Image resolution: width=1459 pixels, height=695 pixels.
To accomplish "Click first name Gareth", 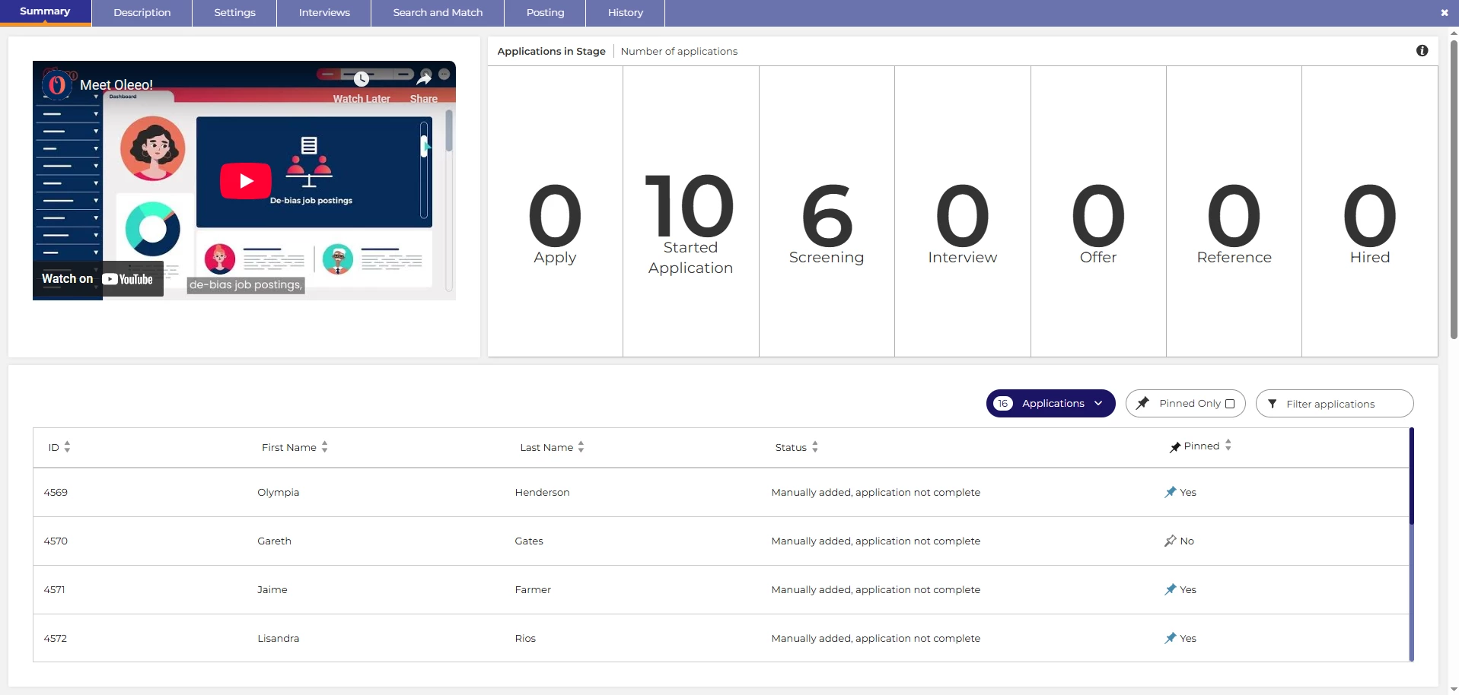I will (274, 541).
